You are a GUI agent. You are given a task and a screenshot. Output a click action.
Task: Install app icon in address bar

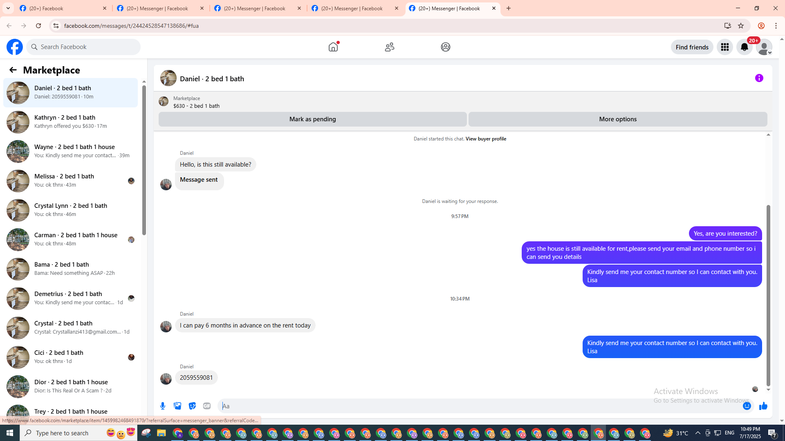[x=728, y=26]
